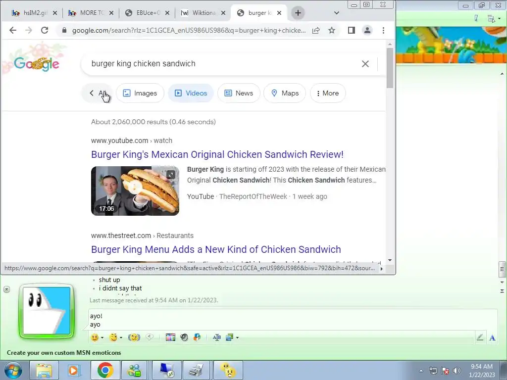Open Windows Media Player from taskbar

pos(73,370)
